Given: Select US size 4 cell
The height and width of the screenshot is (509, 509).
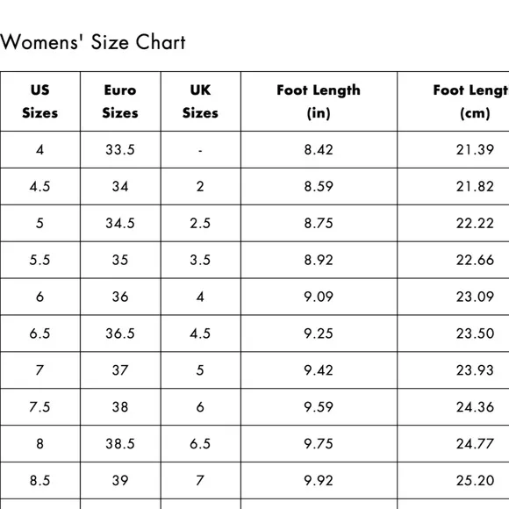Looking at the screenshot, I should pyautogui.click(x=39, y=150).
